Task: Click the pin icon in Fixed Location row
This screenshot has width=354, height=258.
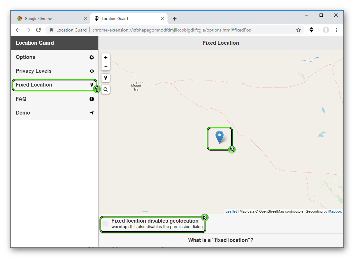Action: [x=92, y=85]
